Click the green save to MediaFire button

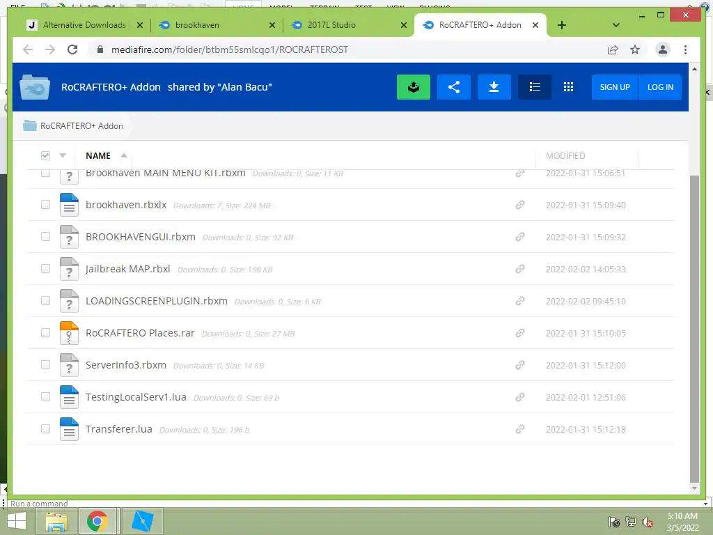coord(414,87)
